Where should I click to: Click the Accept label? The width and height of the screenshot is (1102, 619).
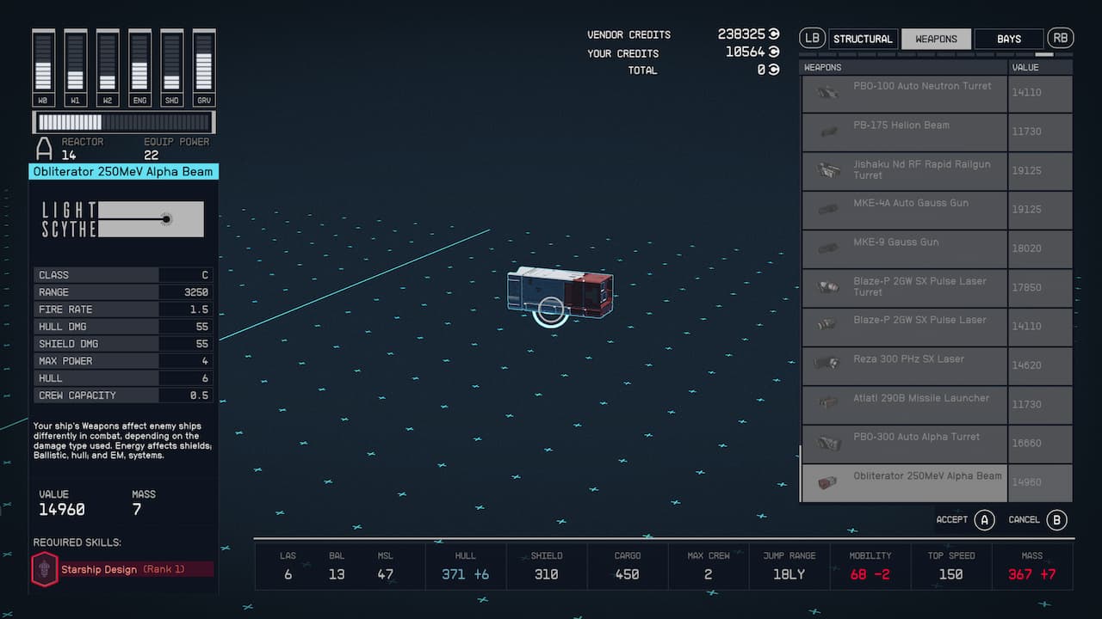(x=952, y=520)
